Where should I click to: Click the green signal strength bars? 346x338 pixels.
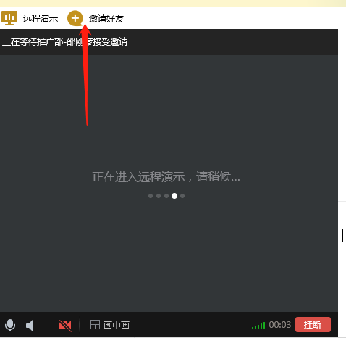(258, 325)
